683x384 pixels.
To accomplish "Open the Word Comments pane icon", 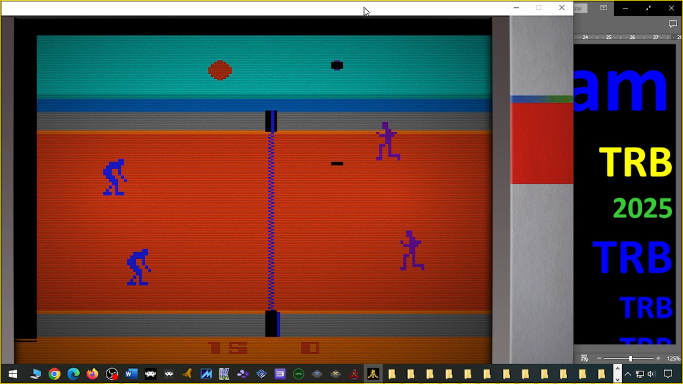I will coord(672,24).
